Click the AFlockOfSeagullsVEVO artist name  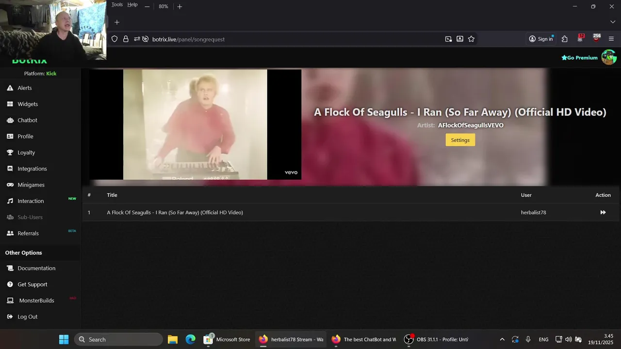(471, 125)
